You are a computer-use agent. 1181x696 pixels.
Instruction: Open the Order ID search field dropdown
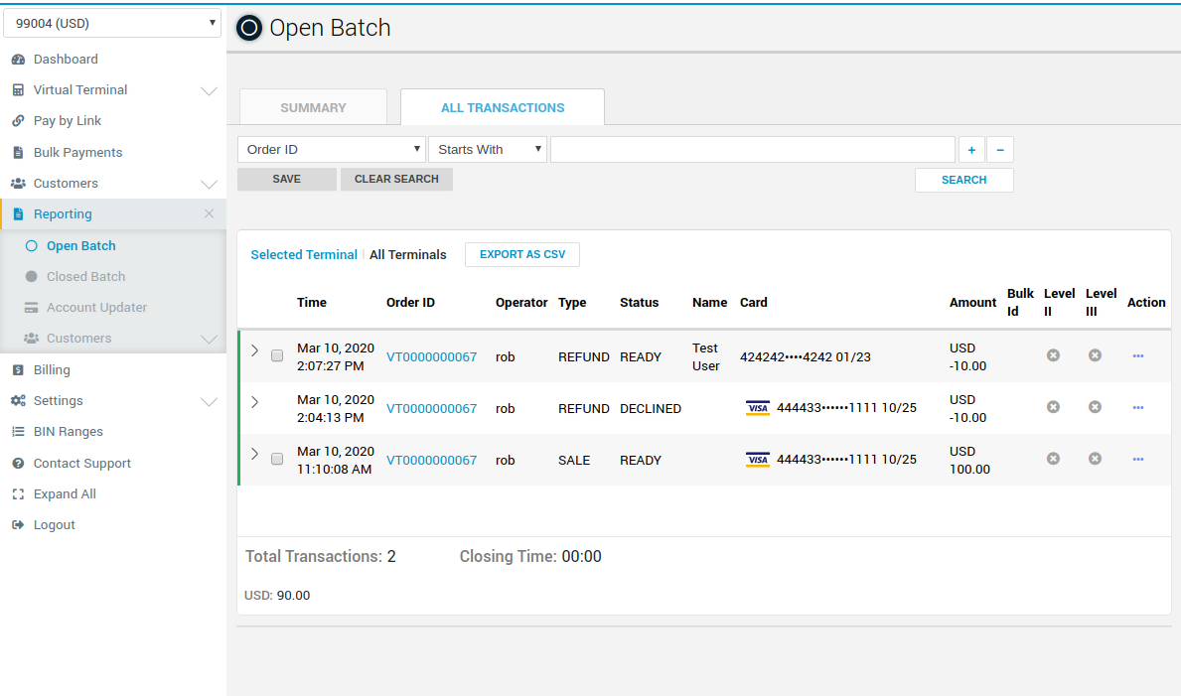click(331, 150)
